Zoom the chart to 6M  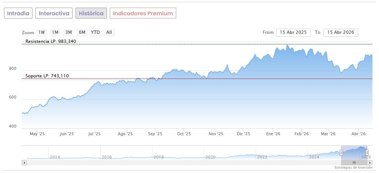click(82, 32)
